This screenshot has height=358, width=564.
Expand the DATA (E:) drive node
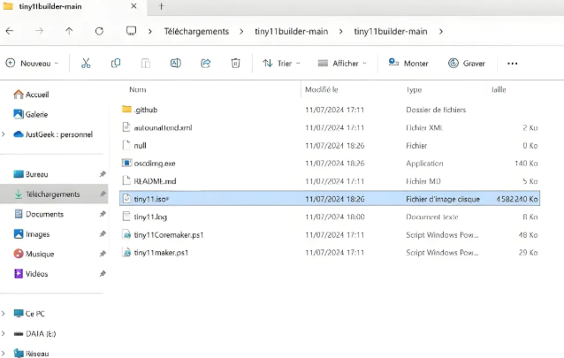pos(5,333)
